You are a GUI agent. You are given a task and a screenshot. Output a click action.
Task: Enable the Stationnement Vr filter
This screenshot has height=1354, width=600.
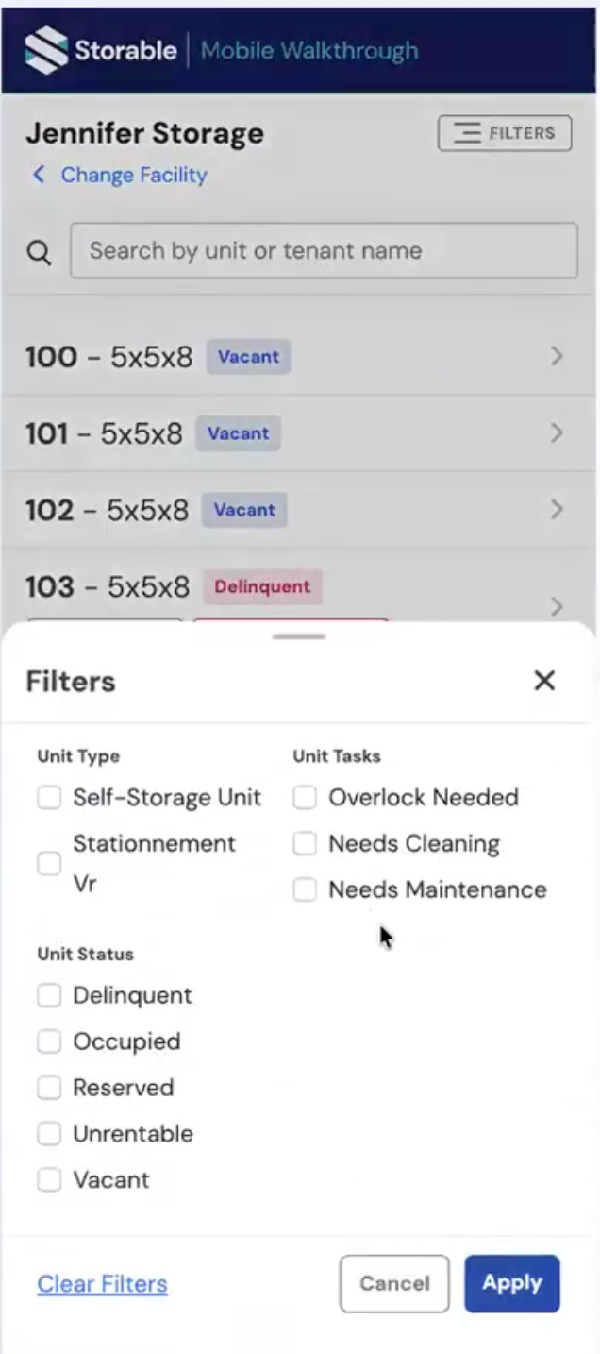pyautogui.click(x=49, y=864)
